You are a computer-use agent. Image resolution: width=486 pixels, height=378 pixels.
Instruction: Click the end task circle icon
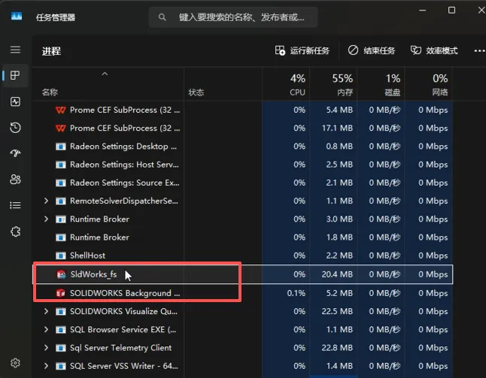coord(353,50)
